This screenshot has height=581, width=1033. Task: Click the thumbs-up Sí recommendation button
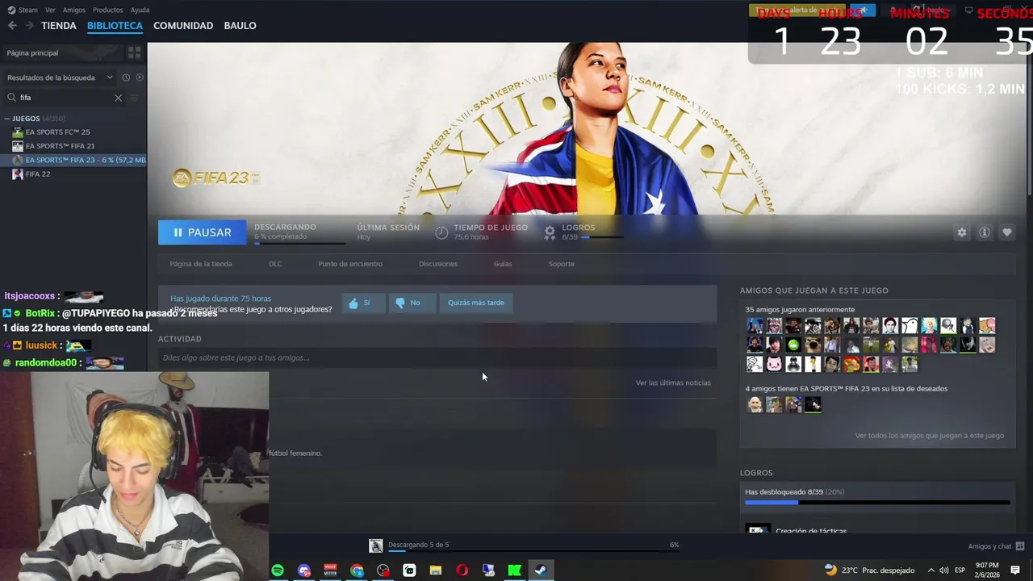363,303
